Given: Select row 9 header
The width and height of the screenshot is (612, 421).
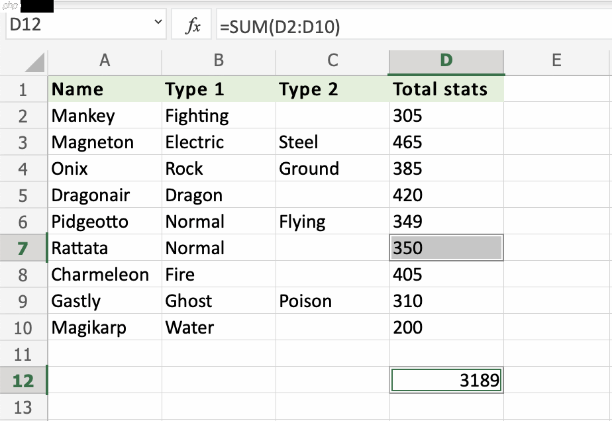Looking at the screenshot, I should (x=23, y=301).
